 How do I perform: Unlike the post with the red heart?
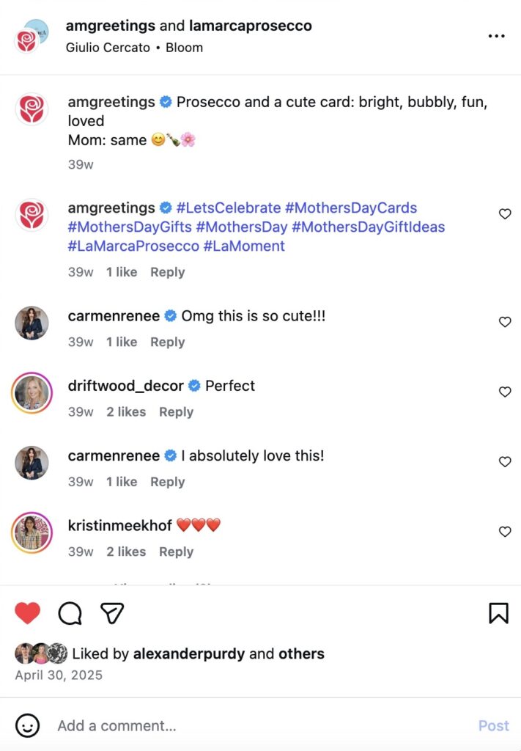(x=28, y=613)
